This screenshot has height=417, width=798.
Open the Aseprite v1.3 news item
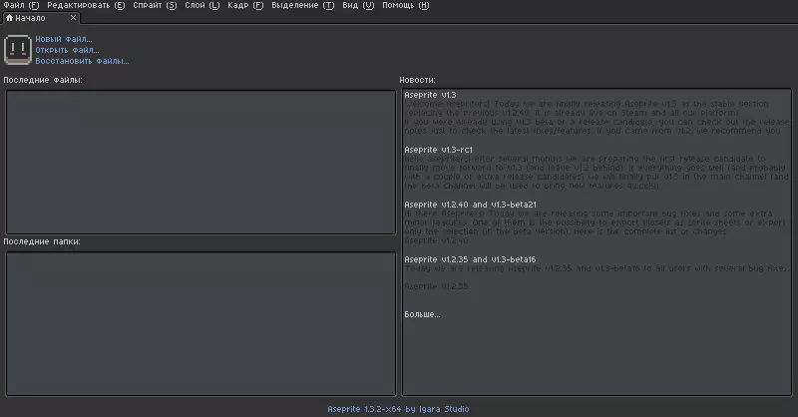[430, 95]
